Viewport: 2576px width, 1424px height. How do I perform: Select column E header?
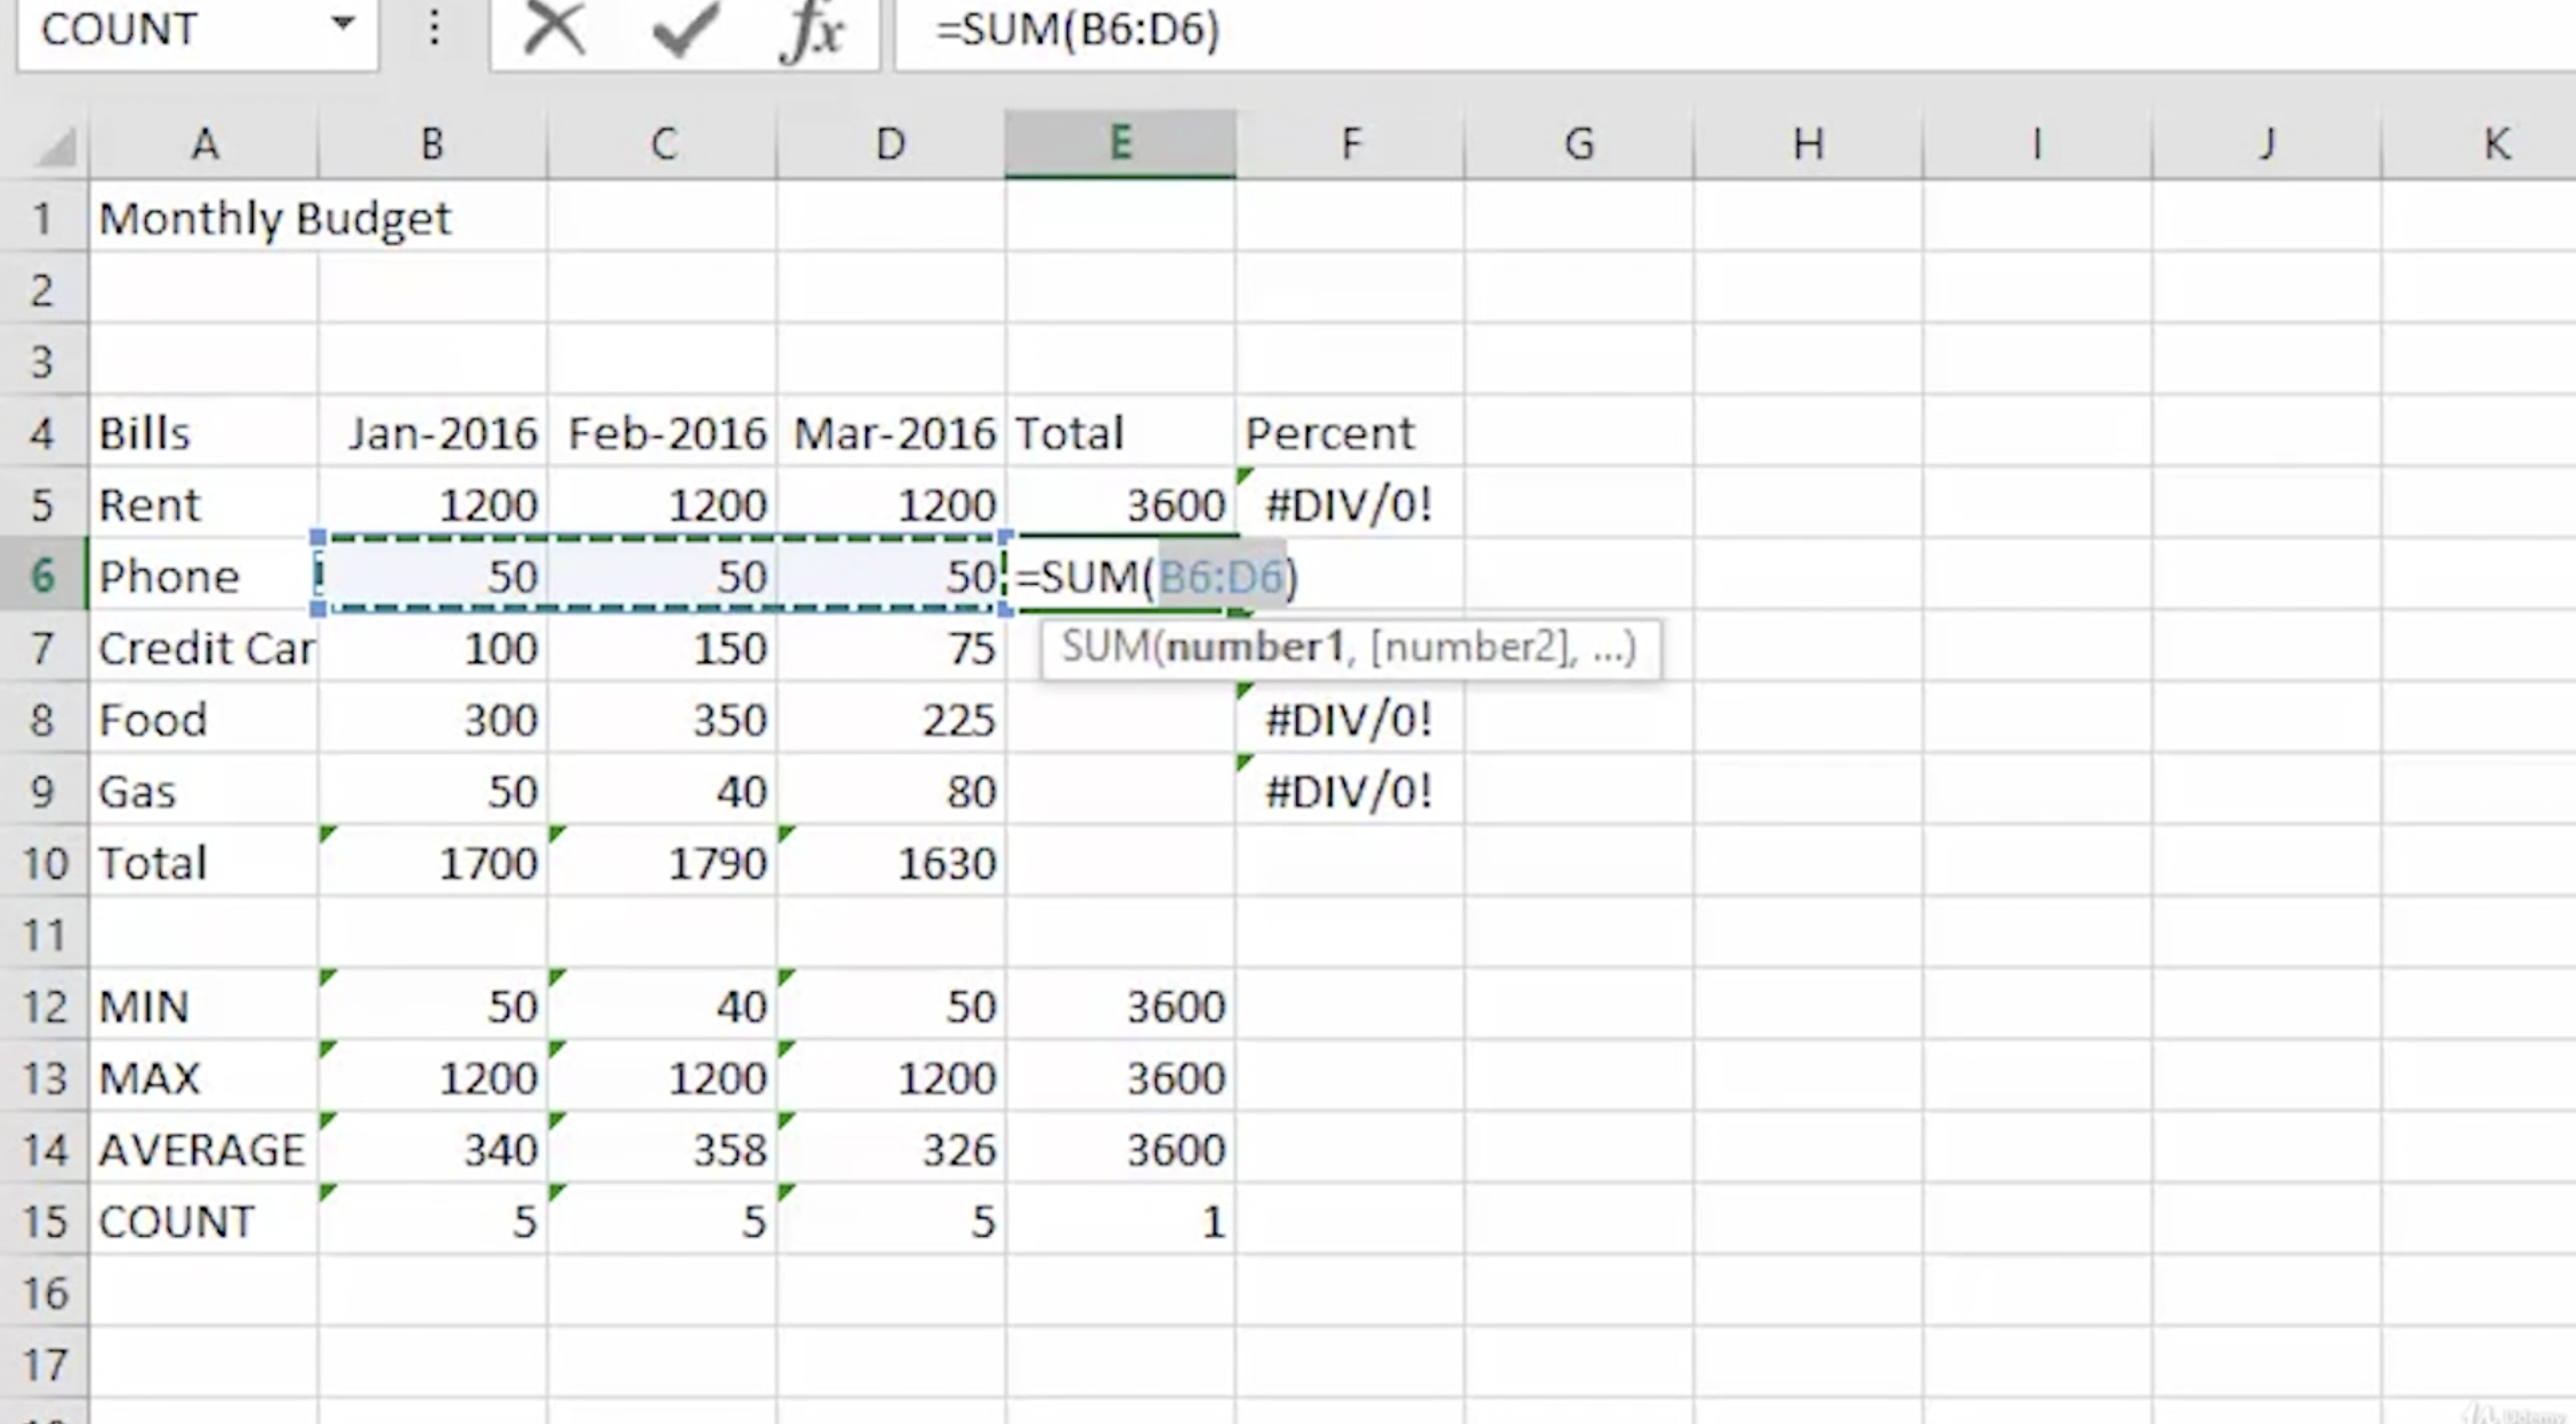point(1120,144)
